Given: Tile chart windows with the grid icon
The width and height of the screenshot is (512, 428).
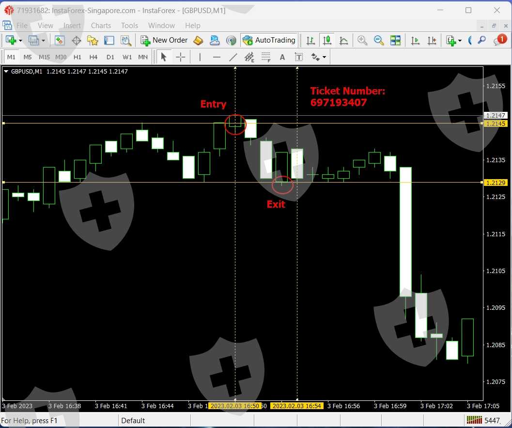Looking at the screenshot, I should (395, 41).
